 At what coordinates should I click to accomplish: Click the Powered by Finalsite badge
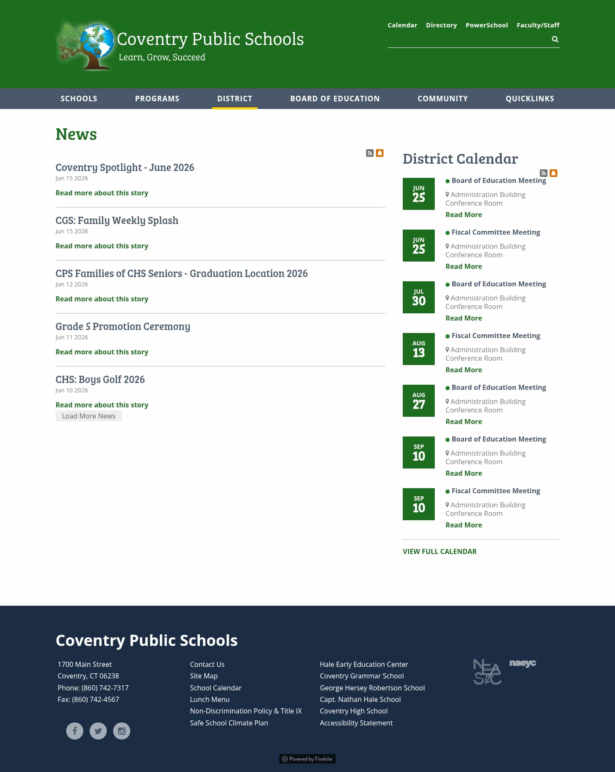coord(307,759)
